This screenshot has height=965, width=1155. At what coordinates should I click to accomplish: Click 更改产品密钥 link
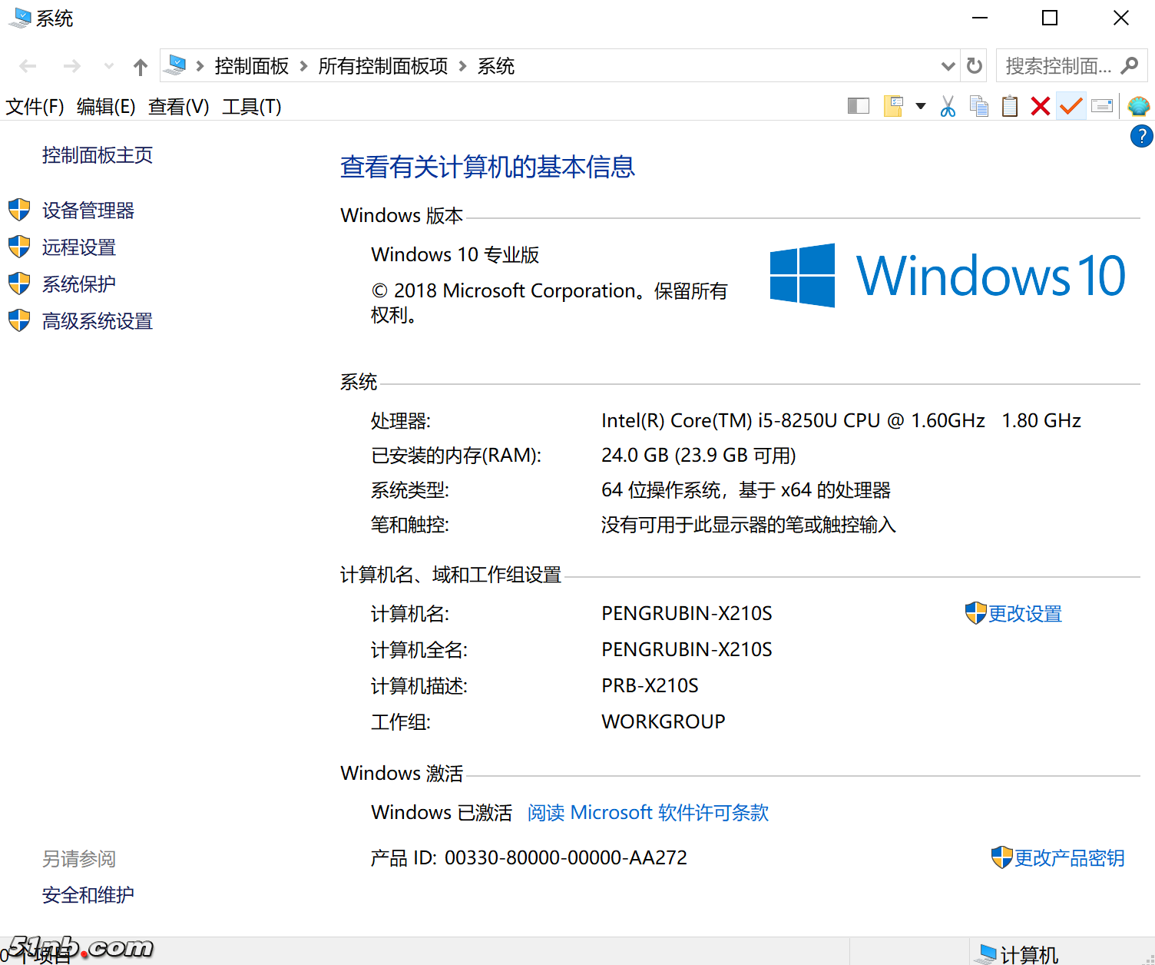pos(1069,858)
